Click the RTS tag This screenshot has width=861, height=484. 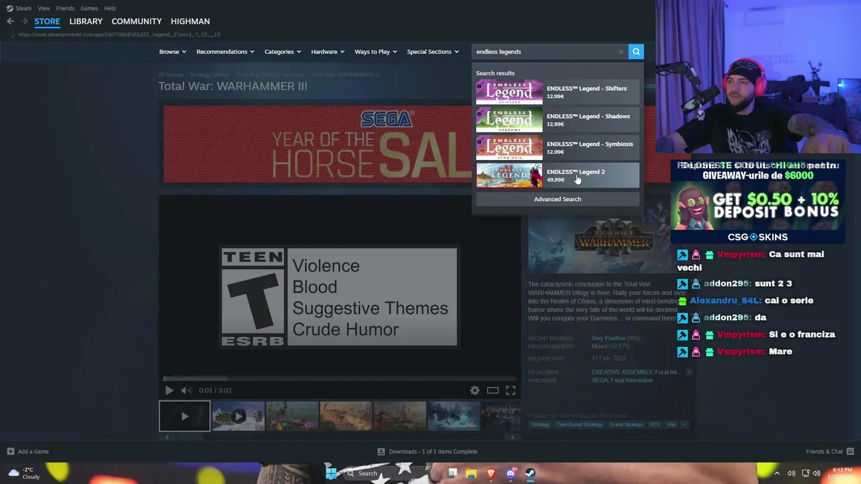tap(654, 425)
